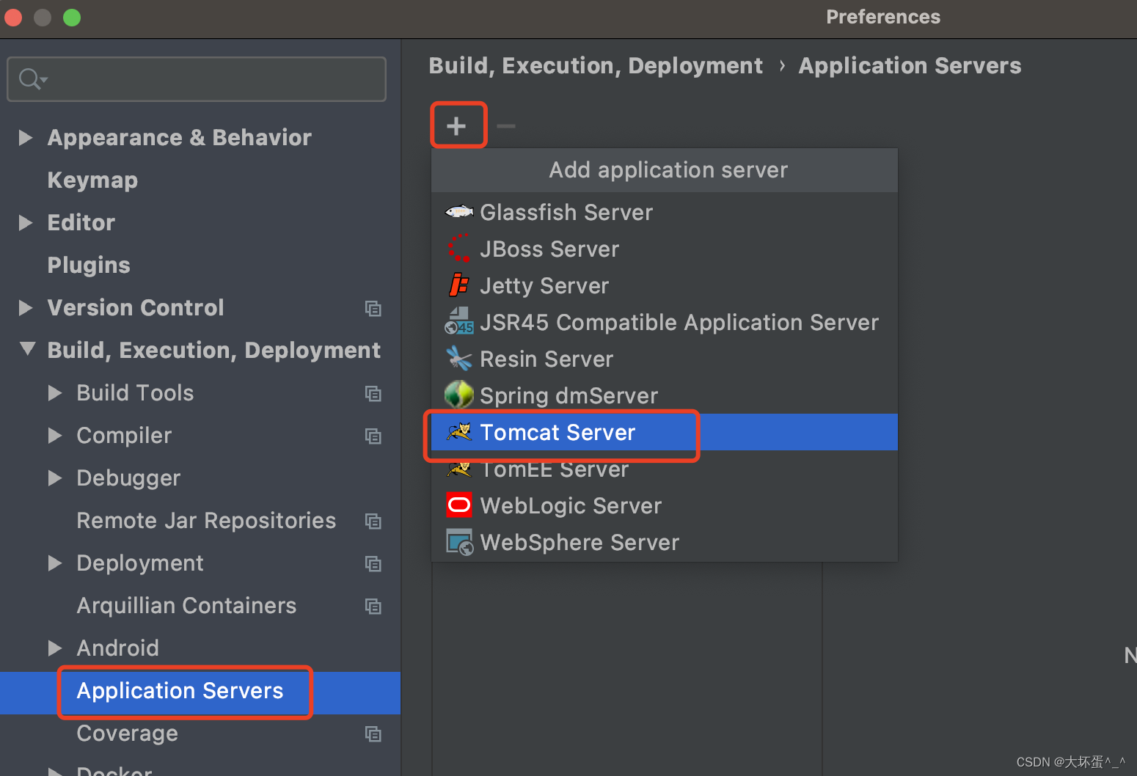Choose the TomEE Server entry
This screenshot has height=776, width=1137.
tap(555, 469)
